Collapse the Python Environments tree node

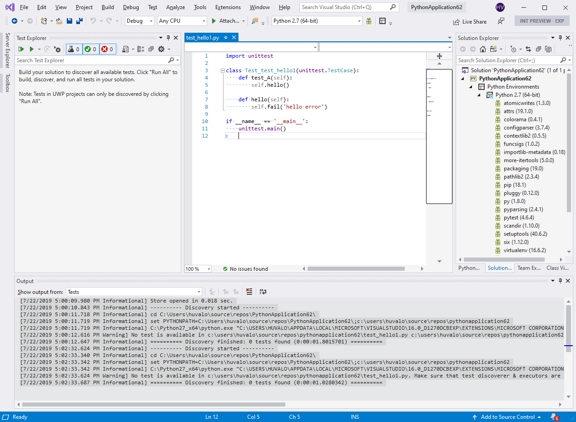(471, 87)
